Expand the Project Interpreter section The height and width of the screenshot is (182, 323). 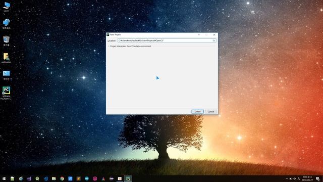109,46
